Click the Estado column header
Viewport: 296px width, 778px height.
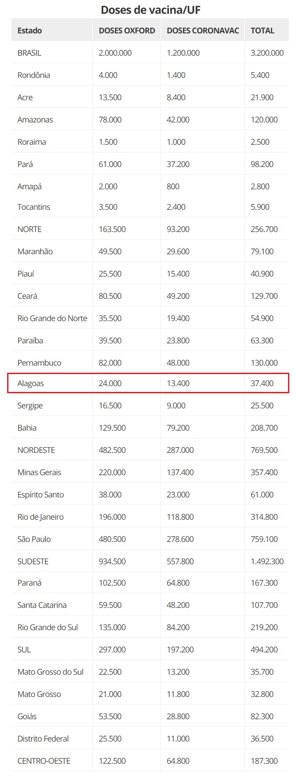click(x=30, y=31)
